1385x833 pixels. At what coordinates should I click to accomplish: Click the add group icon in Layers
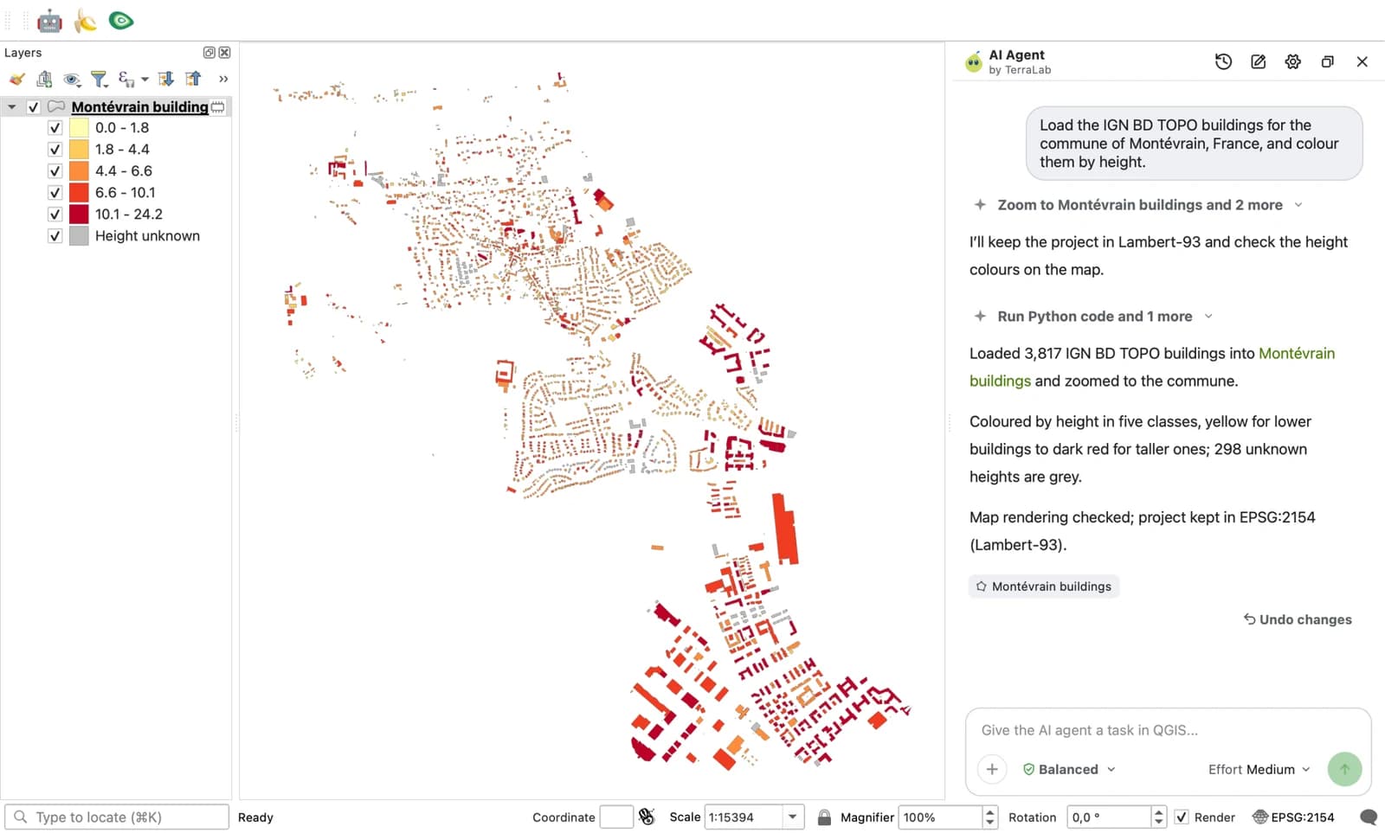pyautogui.click(x=44, y=79)
